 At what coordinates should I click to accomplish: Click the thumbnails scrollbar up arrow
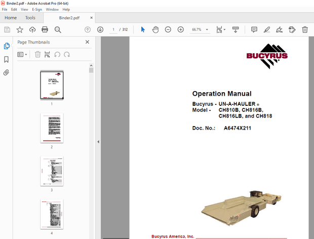coord(91,65)
